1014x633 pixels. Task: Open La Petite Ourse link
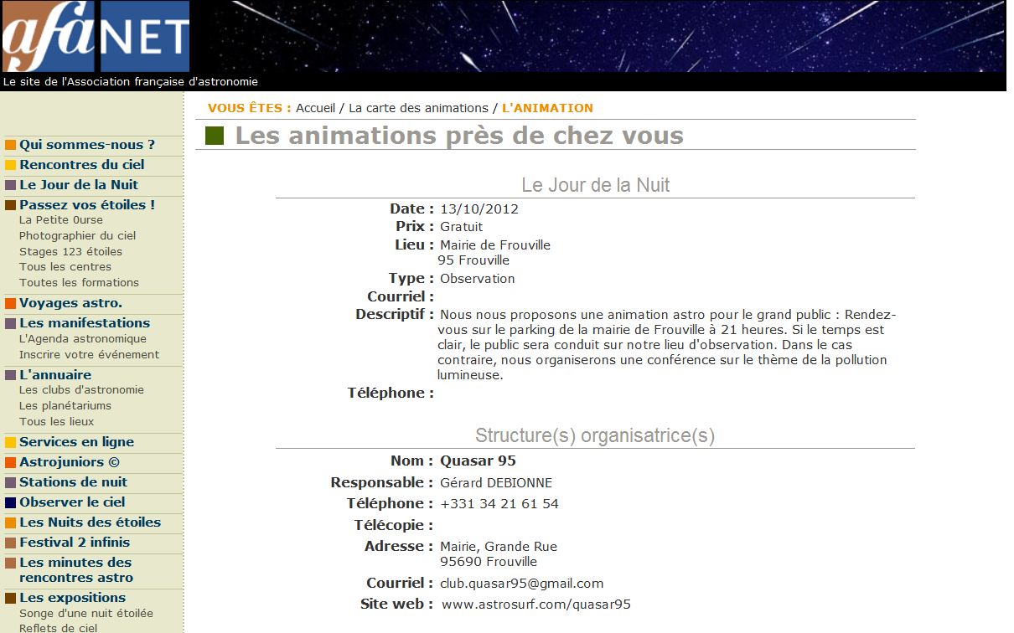click(61, 220)
